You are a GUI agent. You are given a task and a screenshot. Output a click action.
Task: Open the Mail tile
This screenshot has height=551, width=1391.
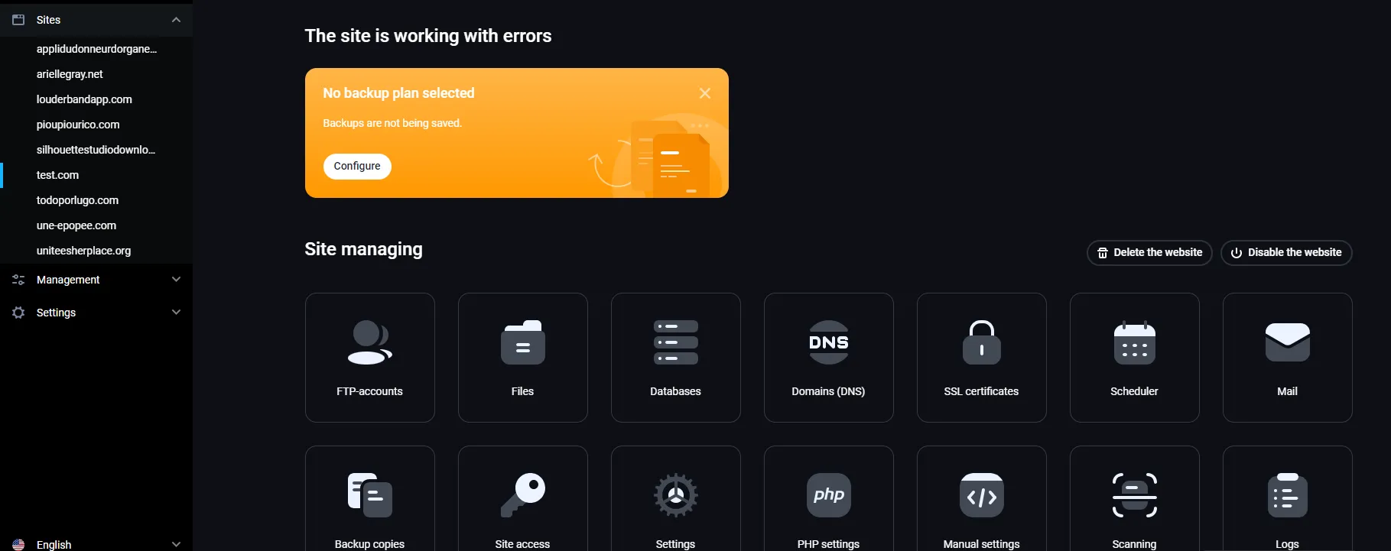point(1287,358)
